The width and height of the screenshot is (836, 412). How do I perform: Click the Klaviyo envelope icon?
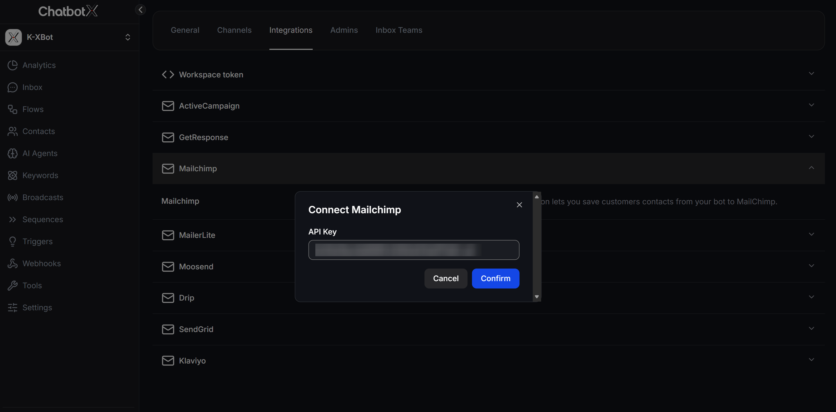pyautogui.click(x=168, y=361)
